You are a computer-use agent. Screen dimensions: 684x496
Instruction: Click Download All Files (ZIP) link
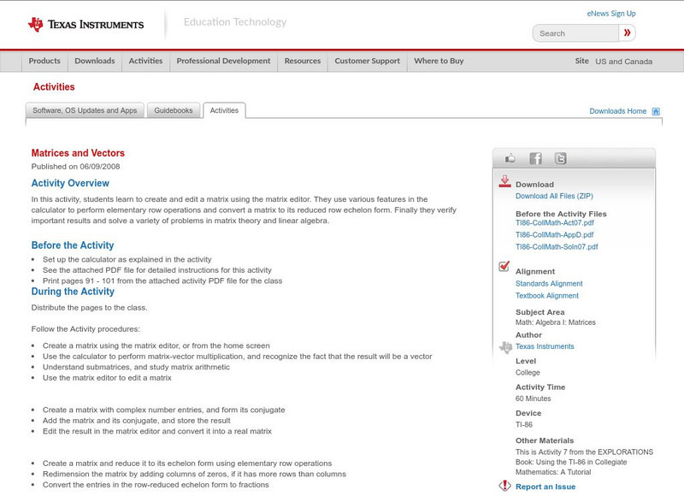554,196
